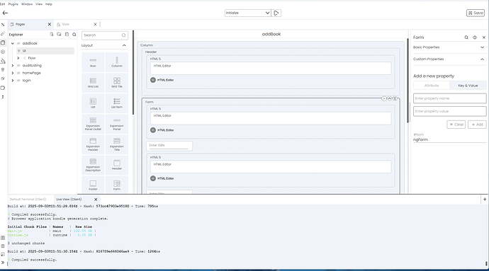Switch property mode to Key & Value
Screen dimensions: 489x271
pyautogui.click(x=468, y=86)
